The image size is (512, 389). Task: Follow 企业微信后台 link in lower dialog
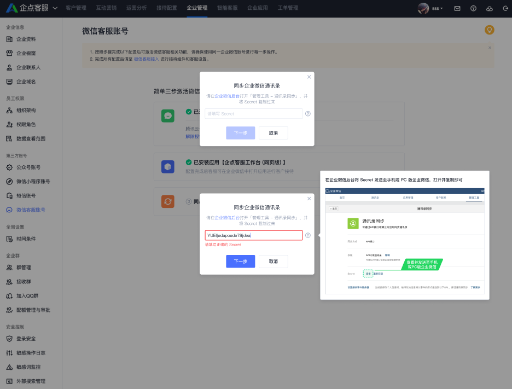point(227,218)
